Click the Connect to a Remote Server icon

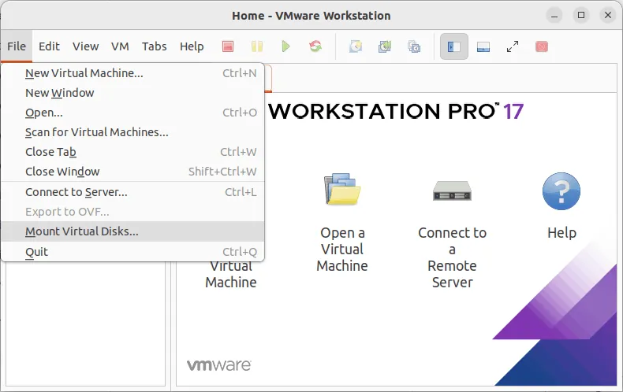(x=452, y=190)
